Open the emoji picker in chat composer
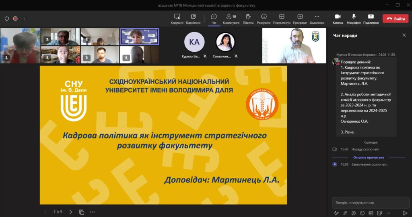 coord(362,213)
